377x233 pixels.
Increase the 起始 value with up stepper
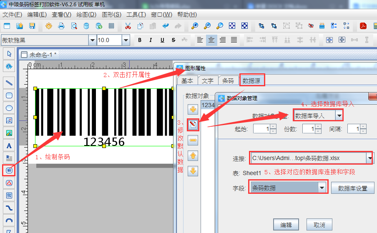[x=273, y=127]
